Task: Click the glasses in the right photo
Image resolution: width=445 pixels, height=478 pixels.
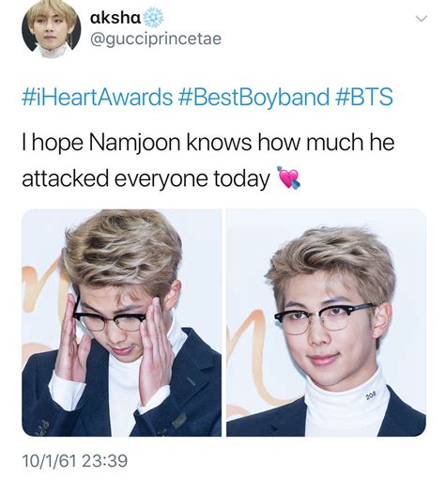Action: pyautogui.click(x=325, y=317)
